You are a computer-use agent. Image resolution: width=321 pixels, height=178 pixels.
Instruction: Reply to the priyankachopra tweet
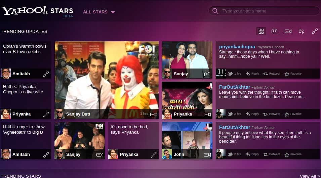[252, 74]
